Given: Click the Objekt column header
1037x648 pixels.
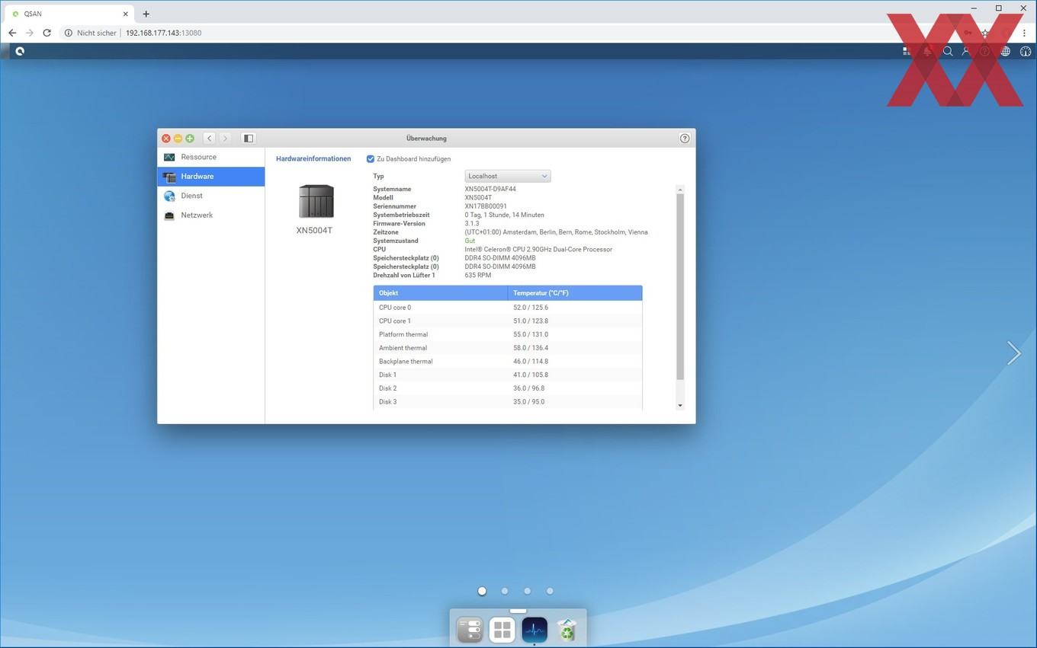Looking at the screenshot, I should pyautogui.click(x=440, y=293).
